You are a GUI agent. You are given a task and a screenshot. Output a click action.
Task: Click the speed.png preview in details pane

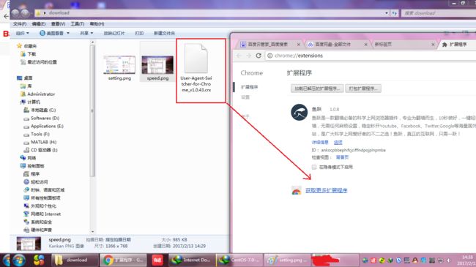29,244
